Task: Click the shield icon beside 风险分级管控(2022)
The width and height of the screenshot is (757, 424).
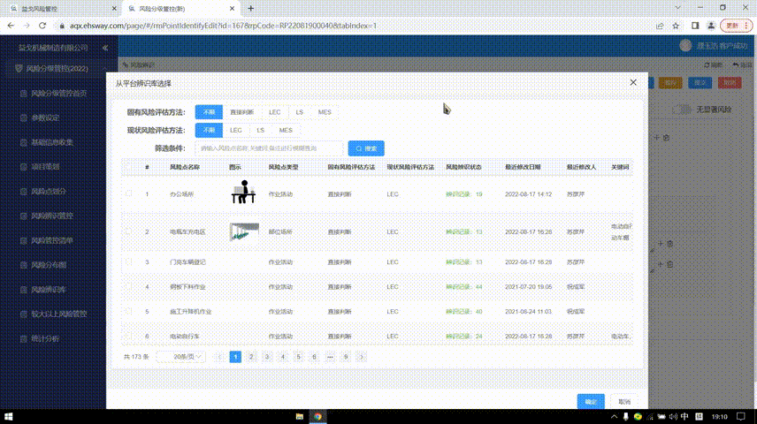Action: pos(19,69)
